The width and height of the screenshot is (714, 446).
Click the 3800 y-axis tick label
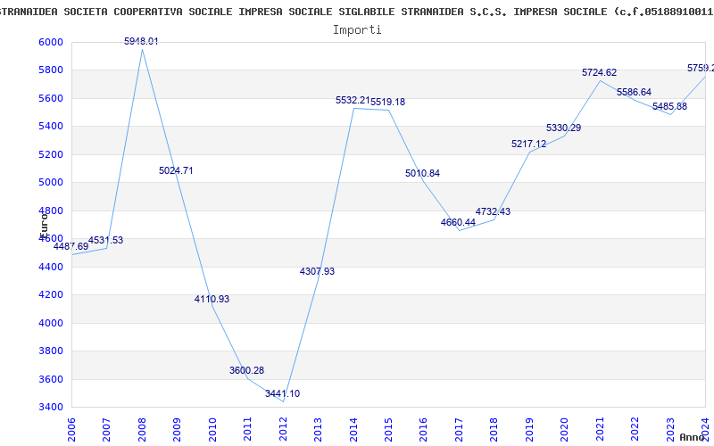coord(51,351)
